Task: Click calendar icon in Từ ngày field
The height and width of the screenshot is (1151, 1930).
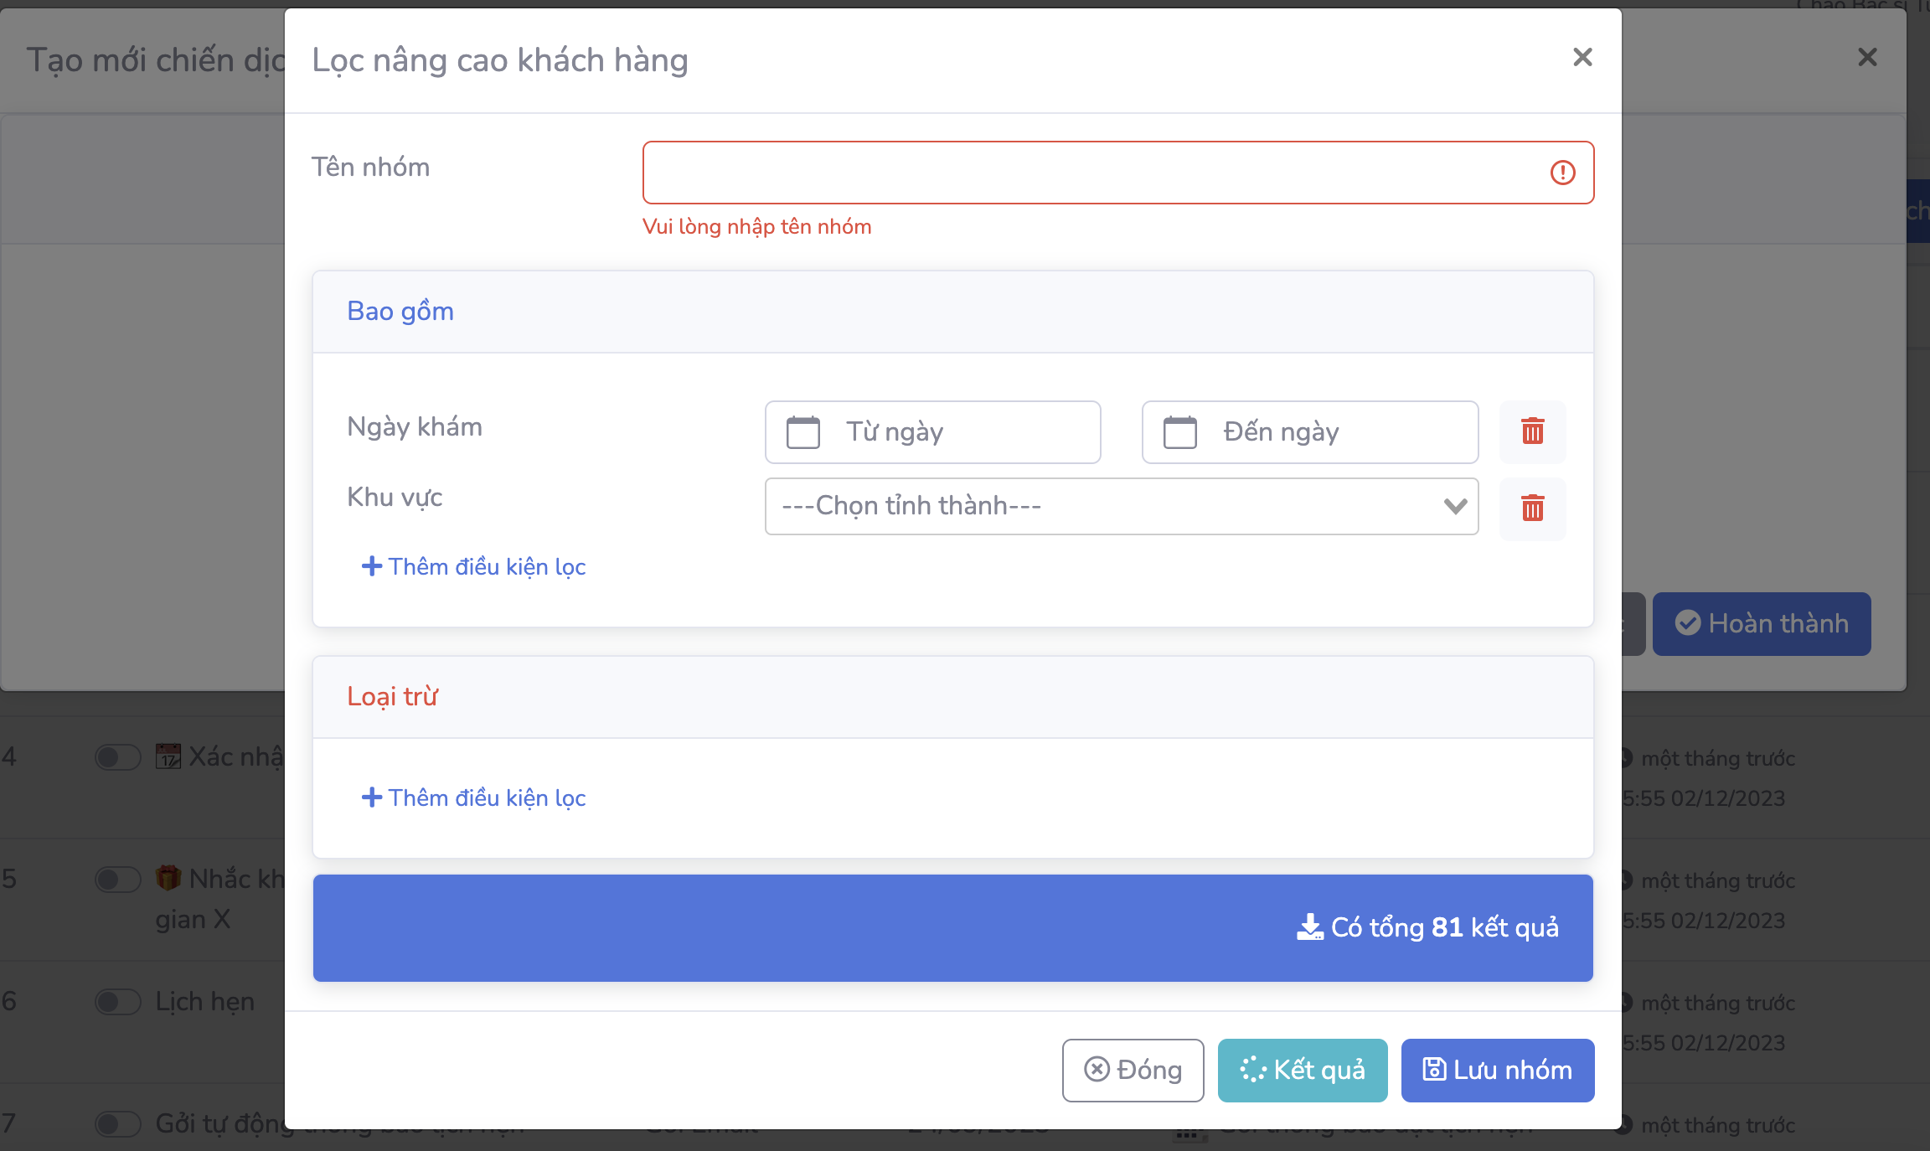Action: pos(802,432)
